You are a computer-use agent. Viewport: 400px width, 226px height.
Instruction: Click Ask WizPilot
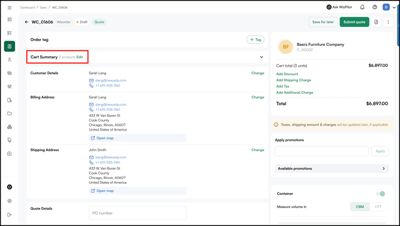tap(339, 7)
